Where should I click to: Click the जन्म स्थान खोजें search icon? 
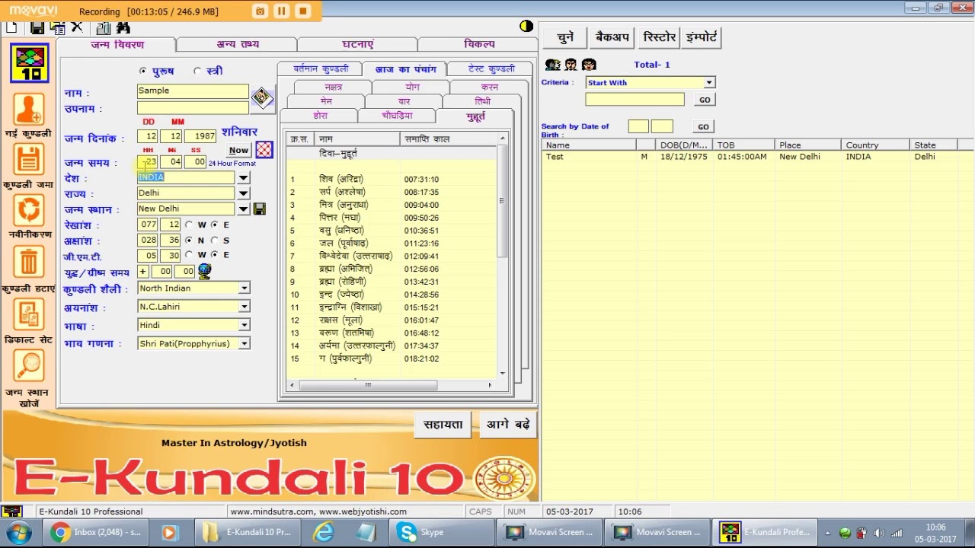tap(29, 366)
